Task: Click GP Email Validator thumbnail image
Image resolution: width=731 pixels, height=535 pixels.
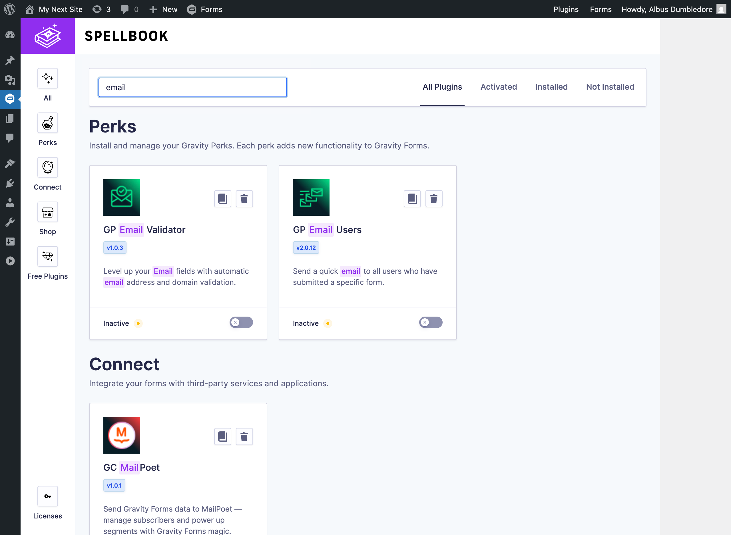Action: click(121, 198)
